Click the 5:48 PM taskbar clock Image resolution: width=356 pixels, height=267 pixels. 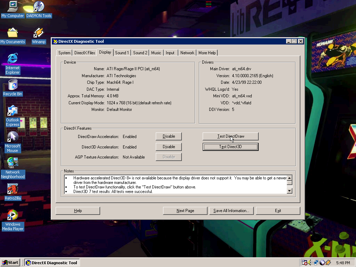(x=343, y=263)
